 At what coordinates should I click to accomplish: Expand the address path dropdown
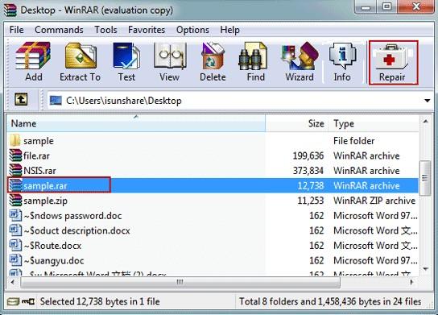427,101
